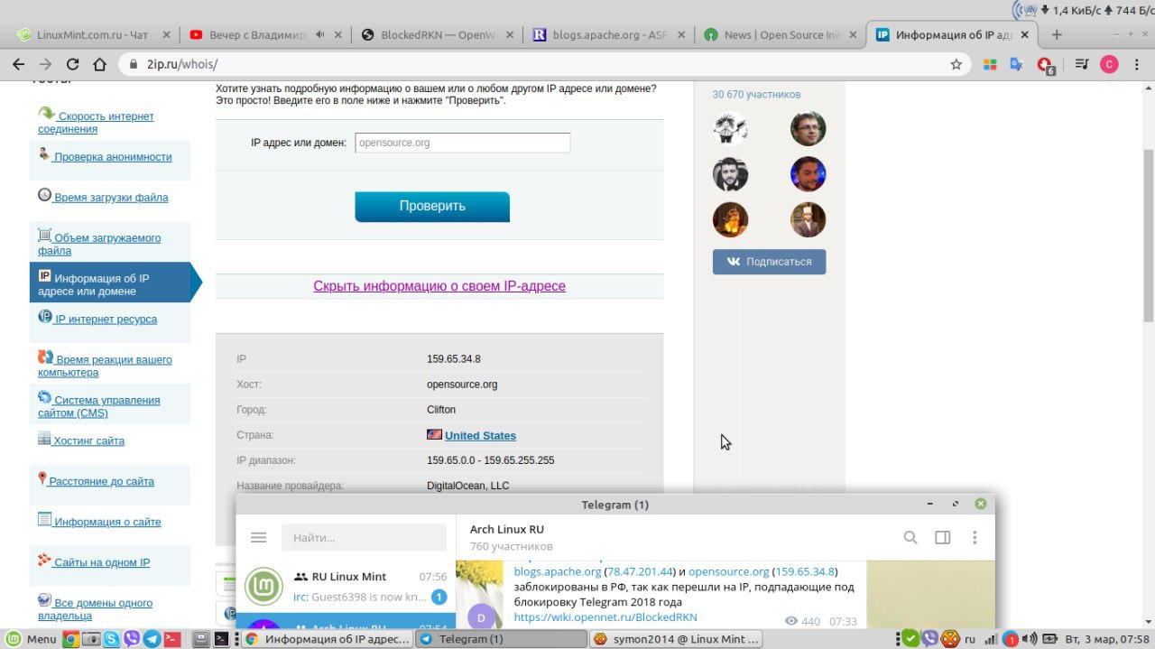The image size is (1155, 649).
Task: Switch to symon2014 @ Linux Mint window
Action: (674, 639)
